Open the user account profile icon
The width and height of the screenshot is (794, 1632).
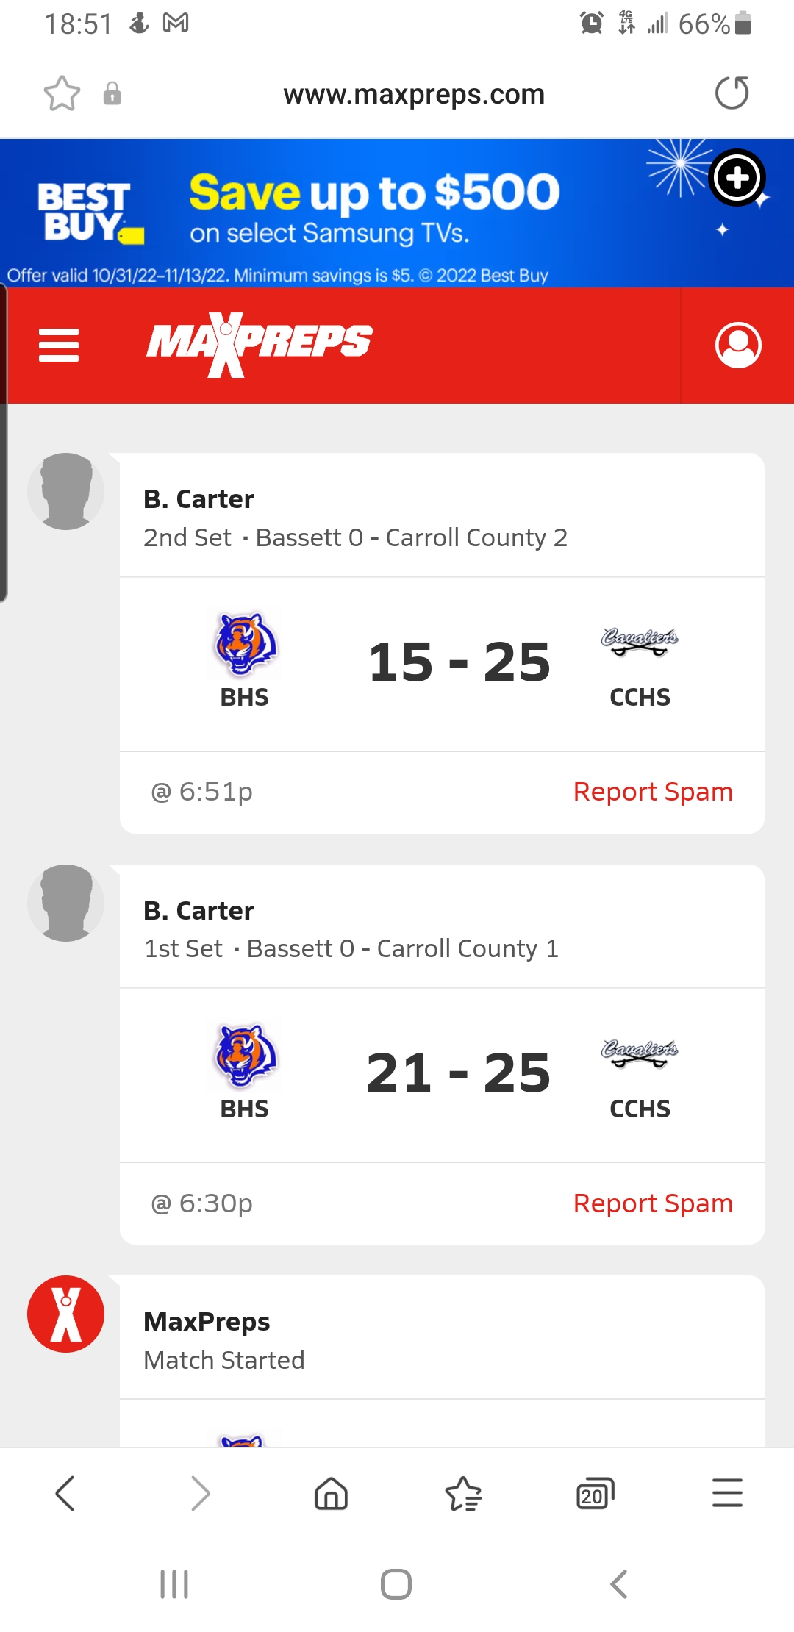tap(737, 345)
